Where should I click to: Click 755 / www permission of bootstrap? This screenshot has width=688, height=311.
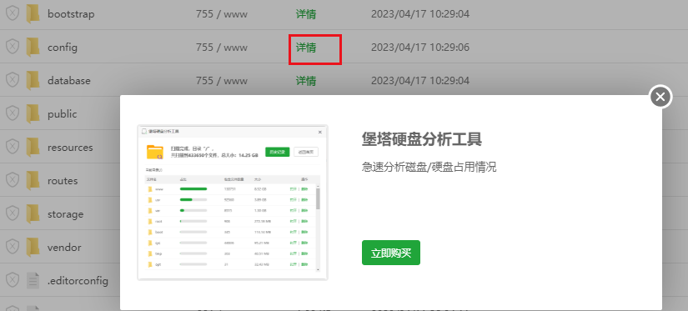222,14
